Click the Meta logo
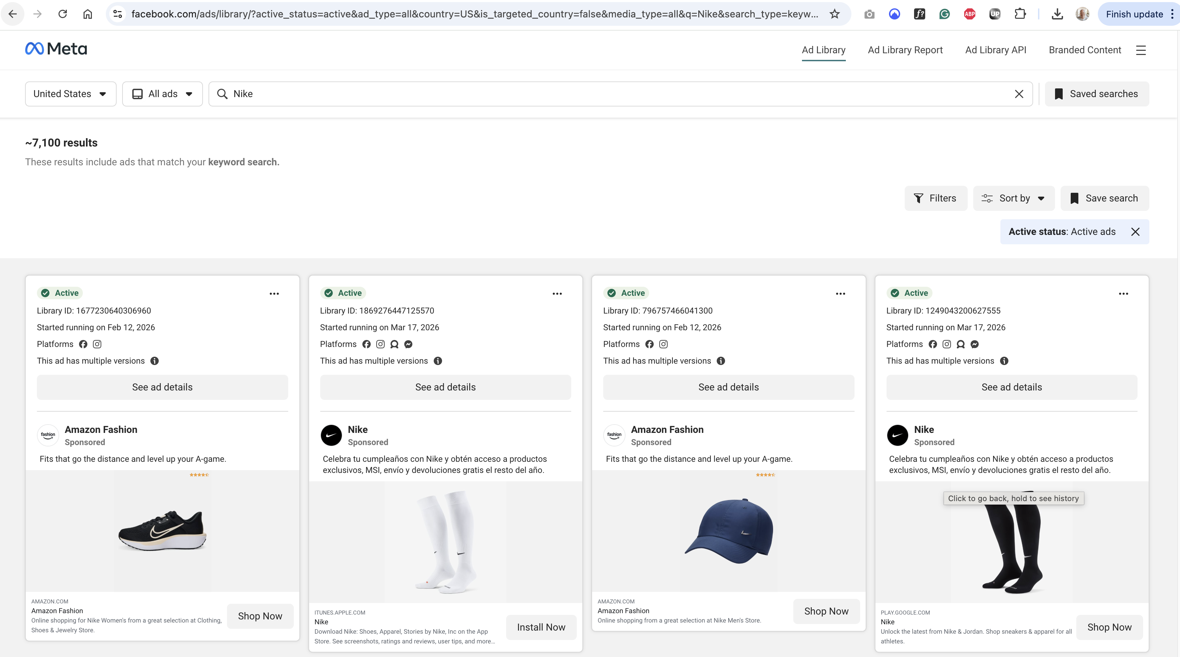1180x657 pixels. (x=56, y=49)
